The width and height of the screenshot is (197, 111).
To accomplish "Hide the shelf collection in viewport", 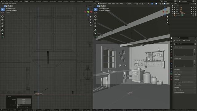I will [x=194, y=11].
